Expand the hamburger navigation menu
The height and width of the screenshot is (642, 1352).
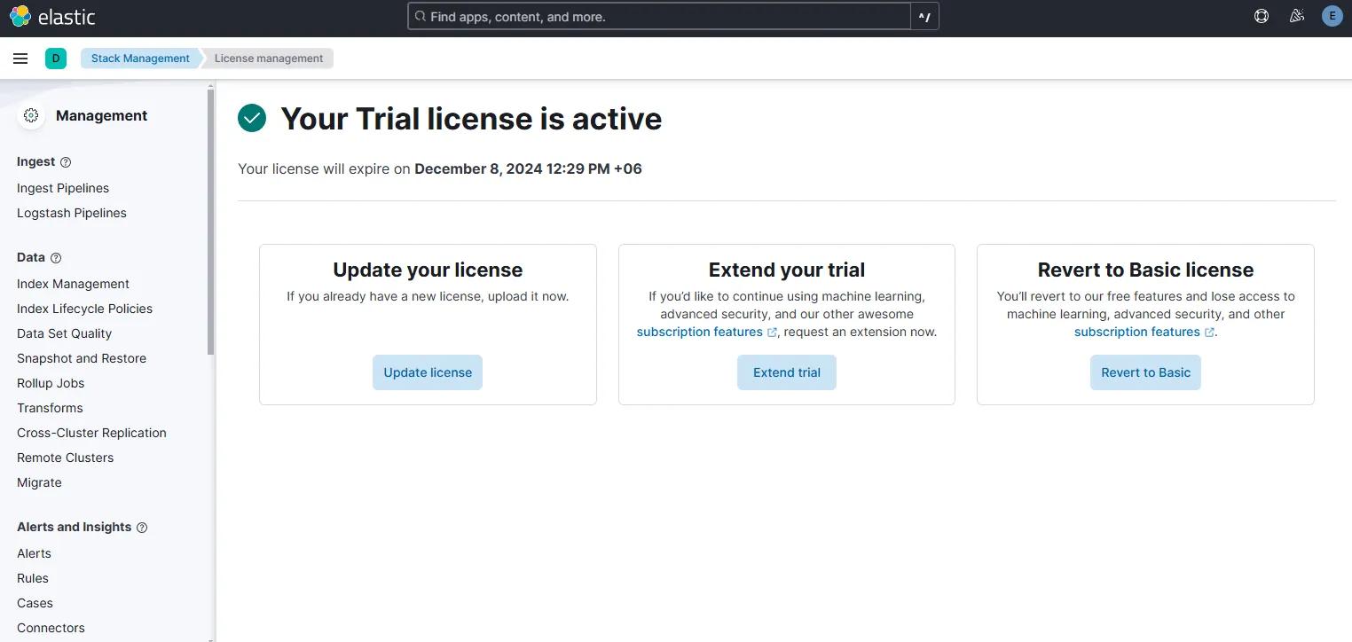click(20, 58)
